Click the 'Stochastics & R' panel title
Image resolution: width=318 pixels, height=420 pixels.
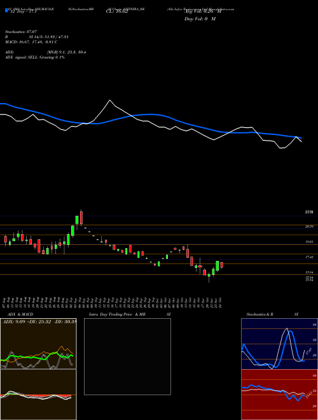tap(259, 314)
